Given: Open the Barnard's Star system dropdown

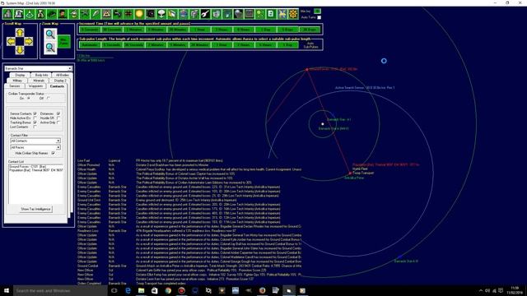Looking at the screenshot, I should tap(69, 68).
